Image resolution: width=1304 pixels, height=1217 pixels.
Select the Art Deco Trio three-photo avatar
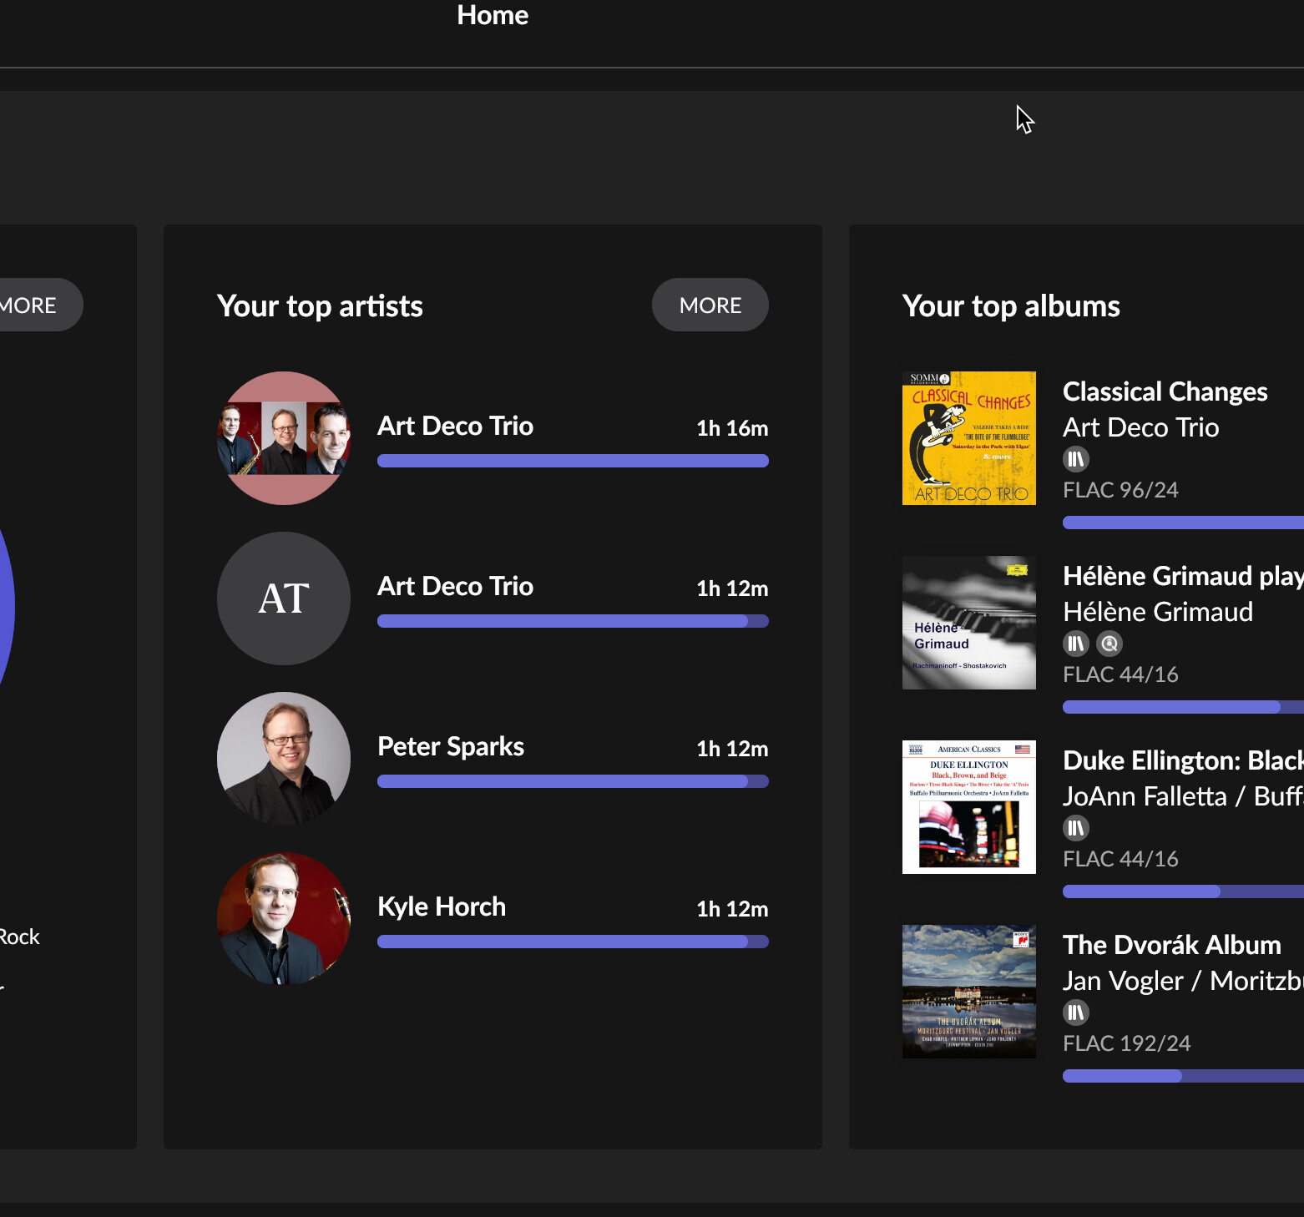pyautogui.click(x=284, y=438)
